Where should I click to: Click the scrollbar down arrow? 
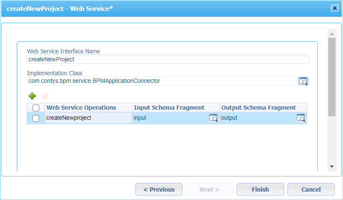click(332, 166)
